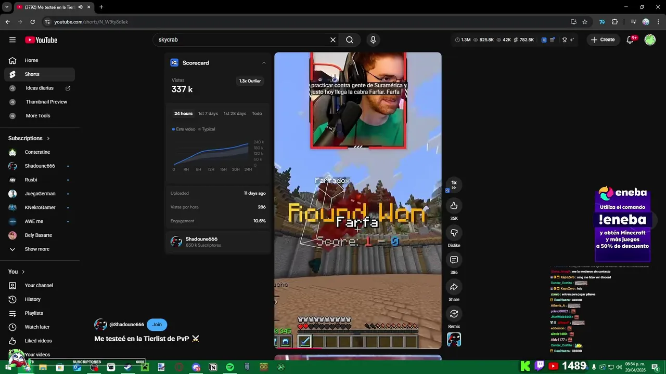Viewport: 666px width, 374px height.
Task: Click the sparkle AI icon in the header bar
Action: pos(572,39)
